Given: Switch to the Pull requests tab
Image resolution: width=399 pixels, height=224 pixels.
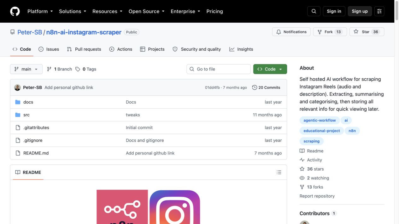Looking at the screenshot, I should (84, 49).
